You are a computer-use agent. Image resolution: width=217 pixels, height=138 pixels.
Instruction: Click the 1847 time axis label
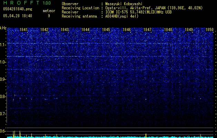148,30
